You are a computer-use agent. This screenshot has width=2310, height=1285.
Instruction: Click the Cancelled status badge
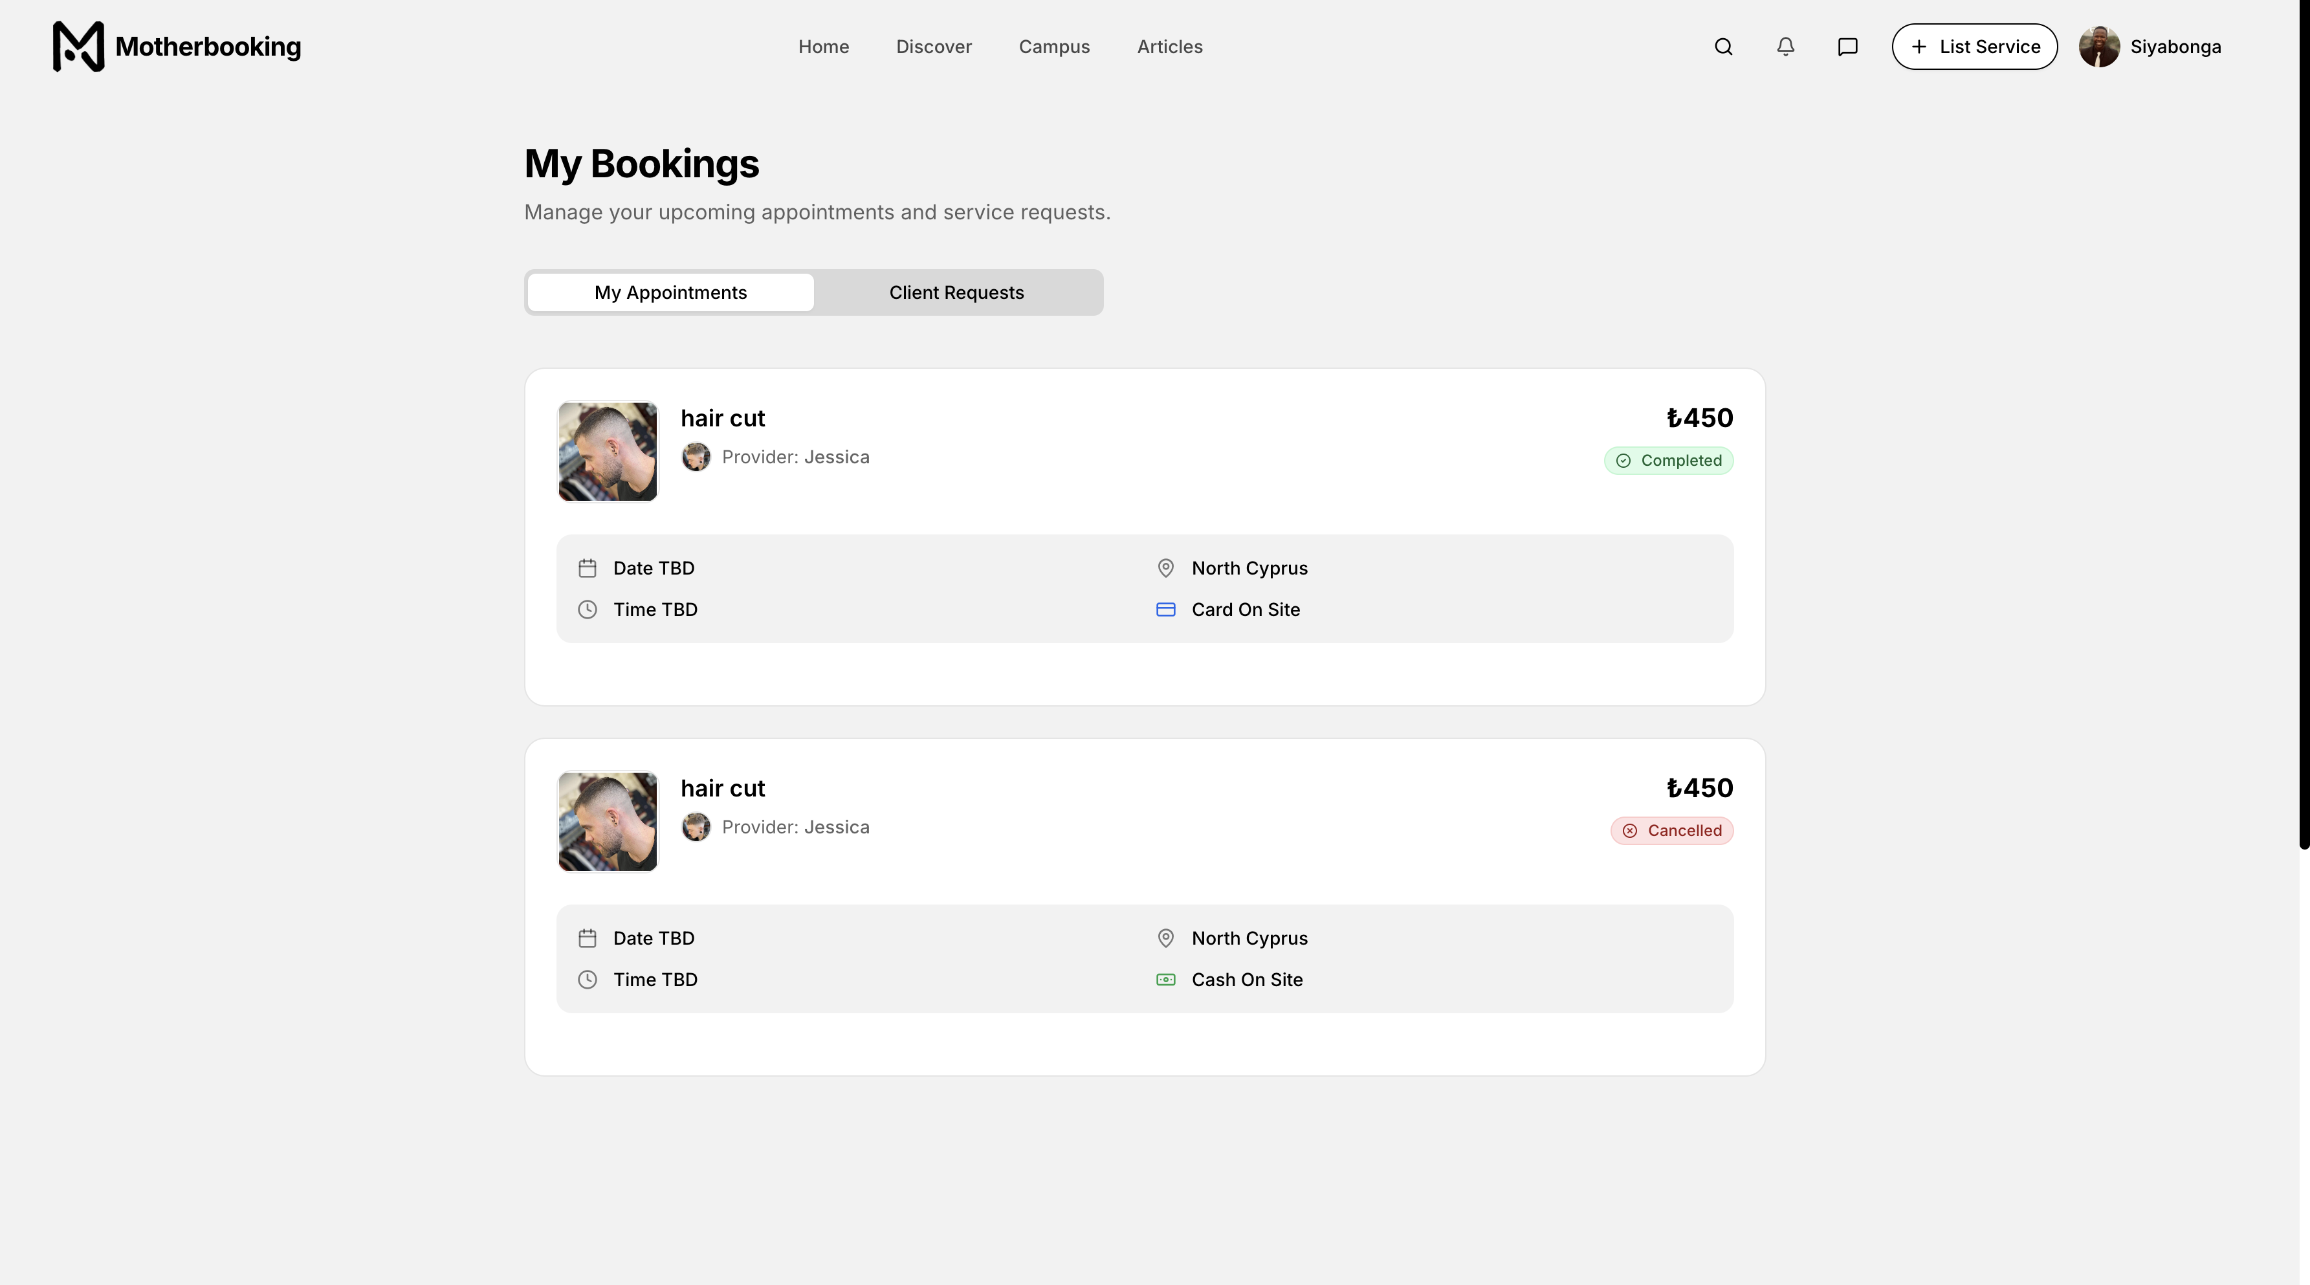point(1671,830)
